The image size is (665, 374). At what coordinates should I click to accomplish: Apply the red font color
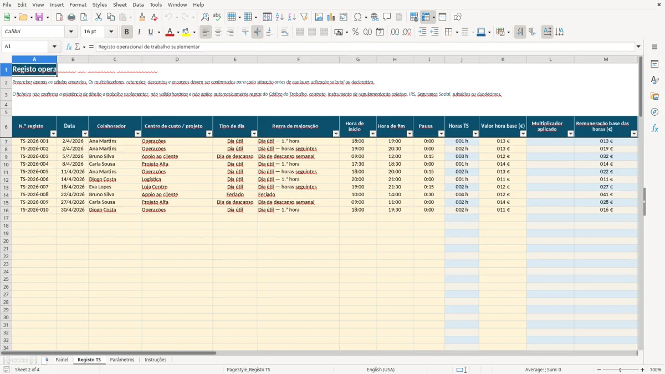pos(170,32)
